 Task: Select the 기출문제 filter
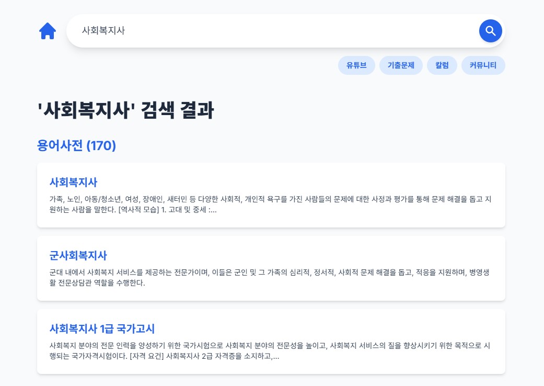[401, 65]
